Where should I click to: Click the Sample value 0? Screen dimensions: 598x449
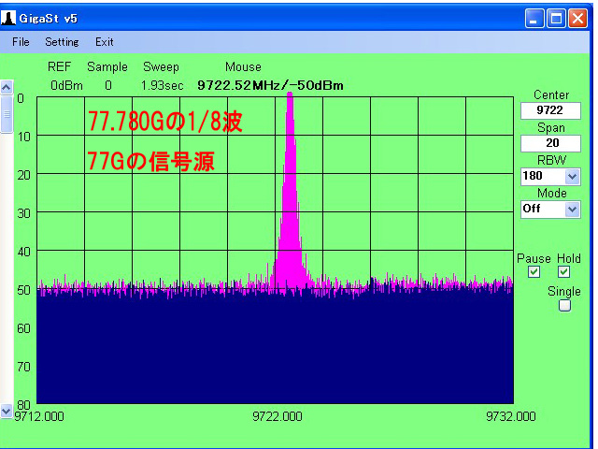pos(108,85)
